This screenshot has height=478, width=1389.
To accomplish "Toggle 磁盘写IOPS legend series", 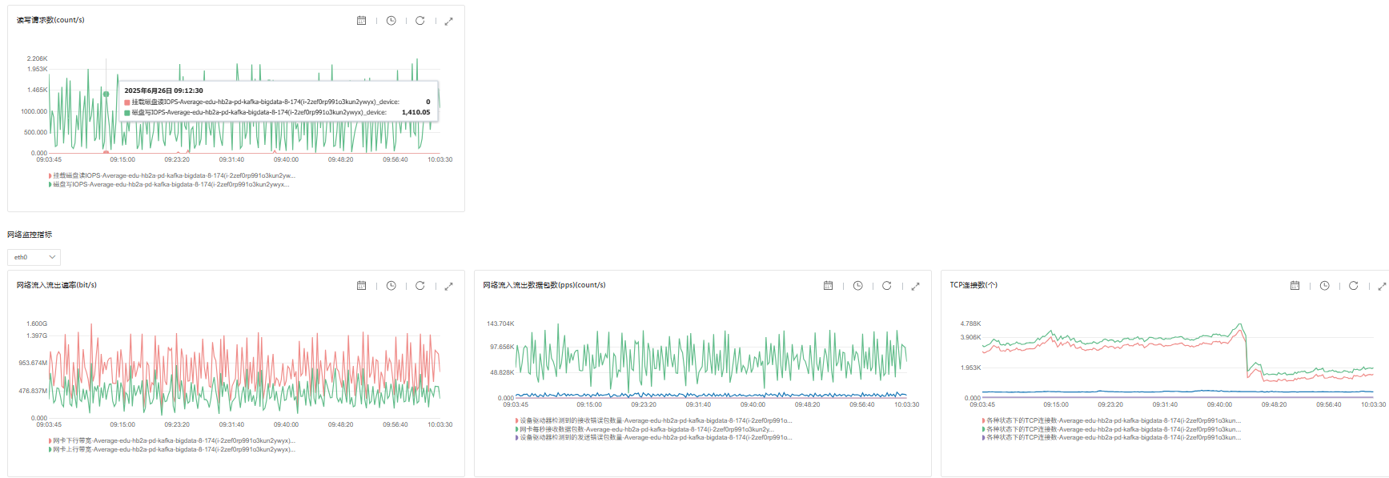I will click(x=169, y=184).
